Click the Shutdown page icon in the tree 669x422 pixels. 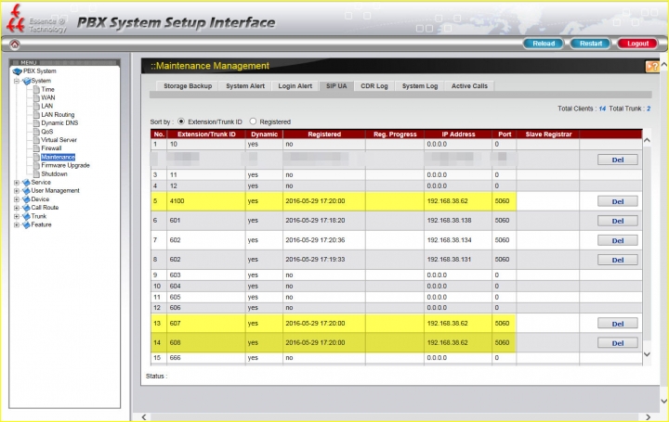(36, 173)
